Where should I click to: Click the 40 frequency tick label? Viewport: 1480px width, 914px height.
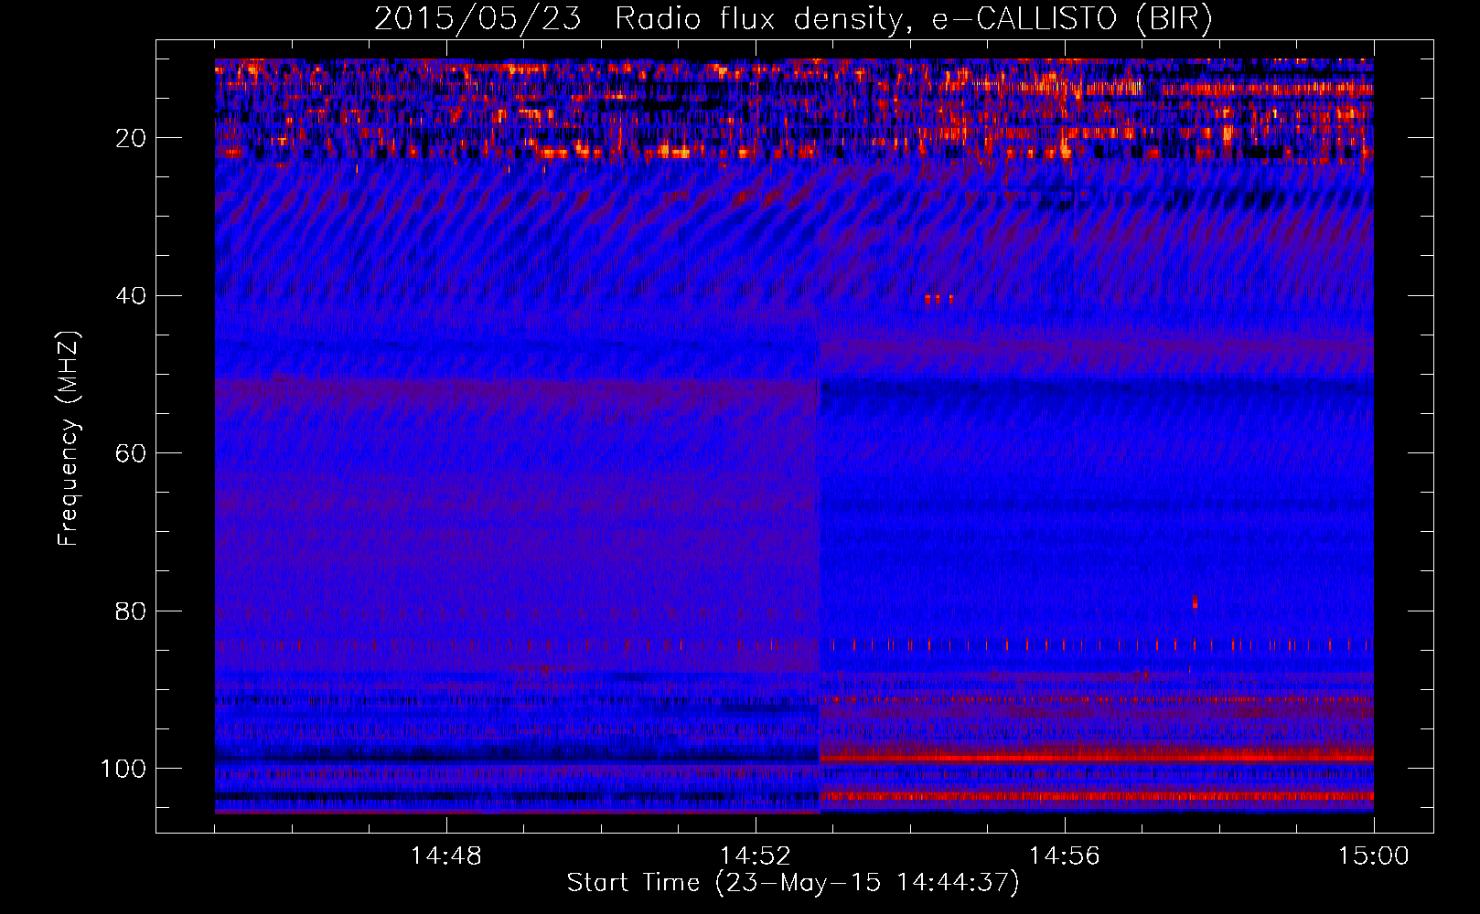tap(132, 296)
